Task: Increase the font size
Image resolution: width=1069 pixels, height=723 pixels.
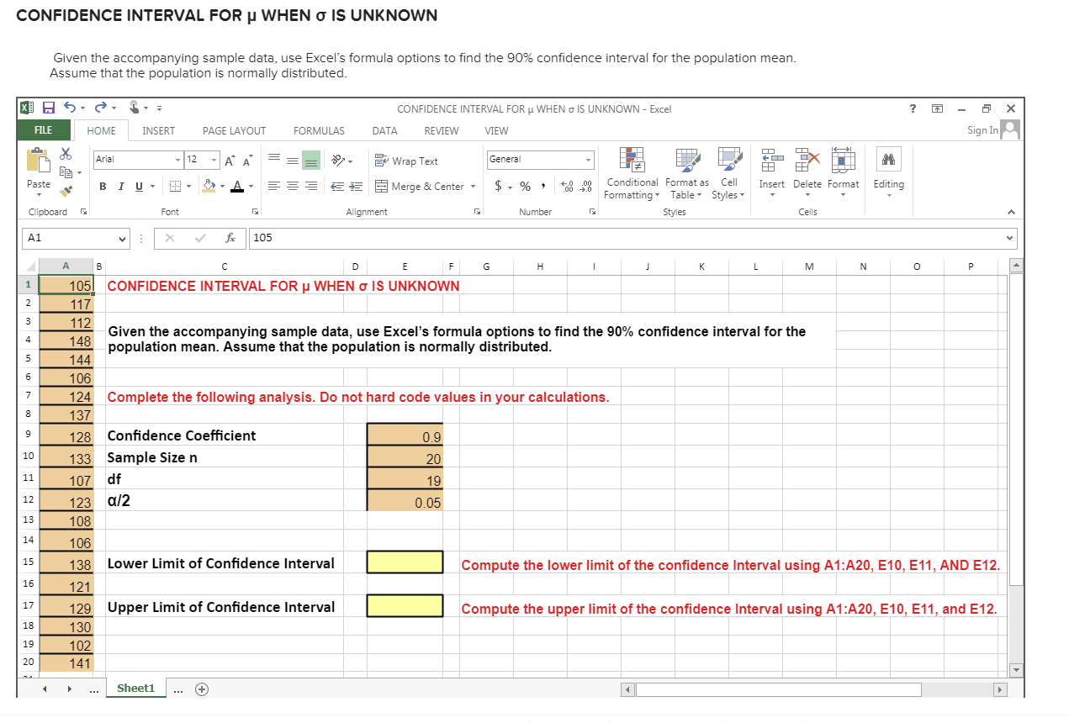Action: point(230,160)
